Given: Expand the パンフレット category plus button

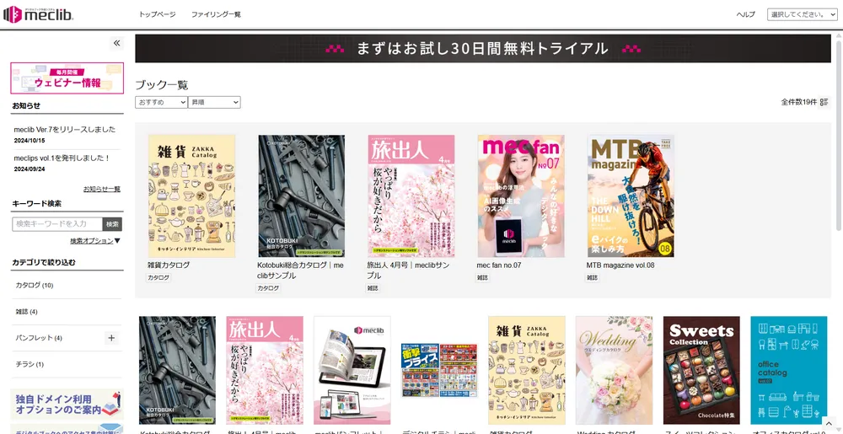Looking at the screenshot, I should pyautogui.click(x=111, y=338).
